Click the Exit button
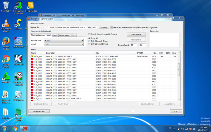 [x=176, y=111]
